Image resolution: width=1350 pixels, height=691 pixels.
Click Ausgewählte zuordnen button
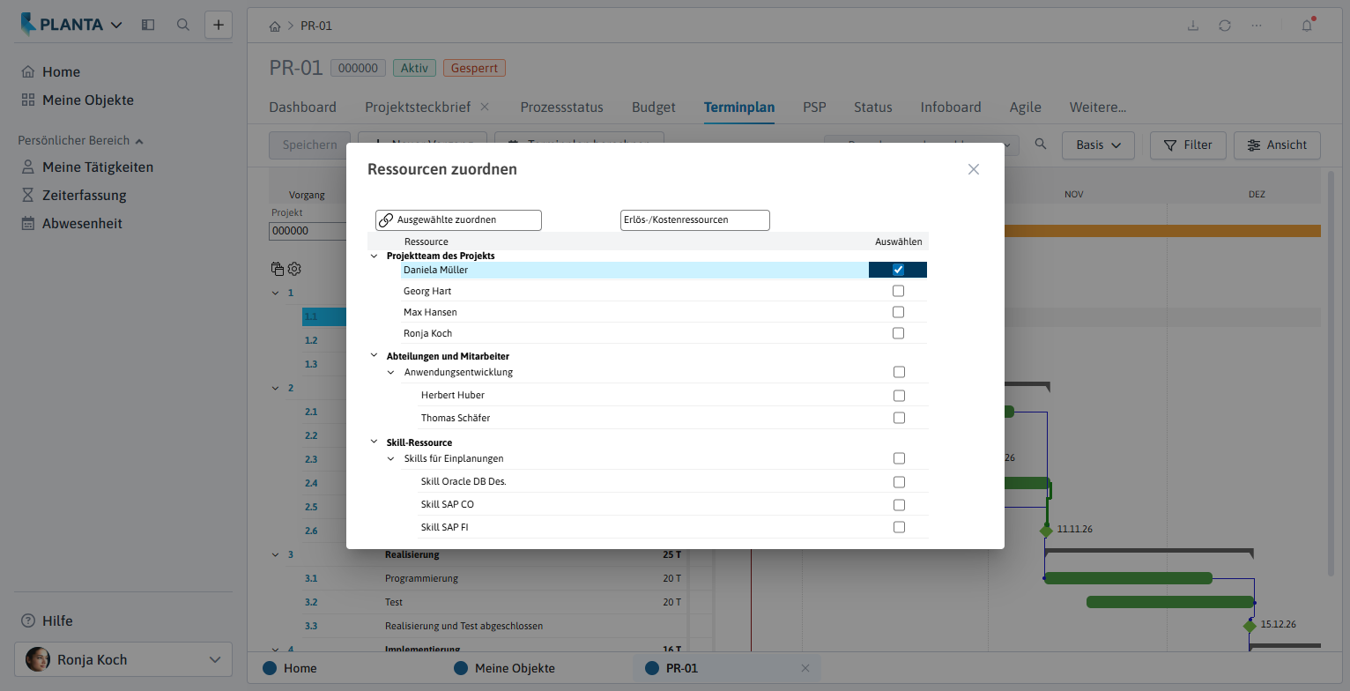(x=458, y=219)
